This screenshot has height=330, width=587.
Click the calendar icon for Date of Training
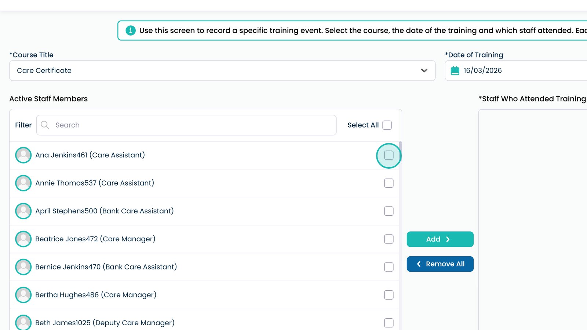coord(455,70)
